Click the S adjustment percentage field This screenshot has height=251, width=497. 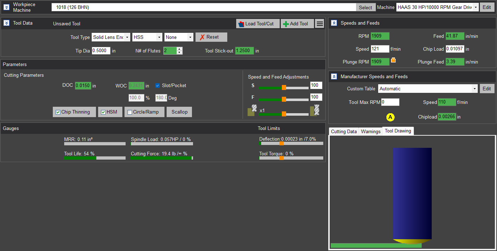pos(316,85)
